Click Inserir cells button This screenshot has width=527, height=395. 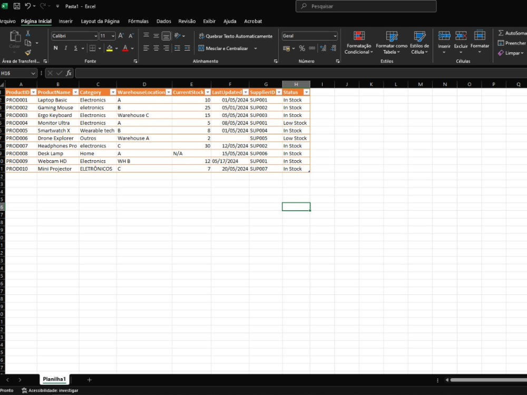(444, 42)
